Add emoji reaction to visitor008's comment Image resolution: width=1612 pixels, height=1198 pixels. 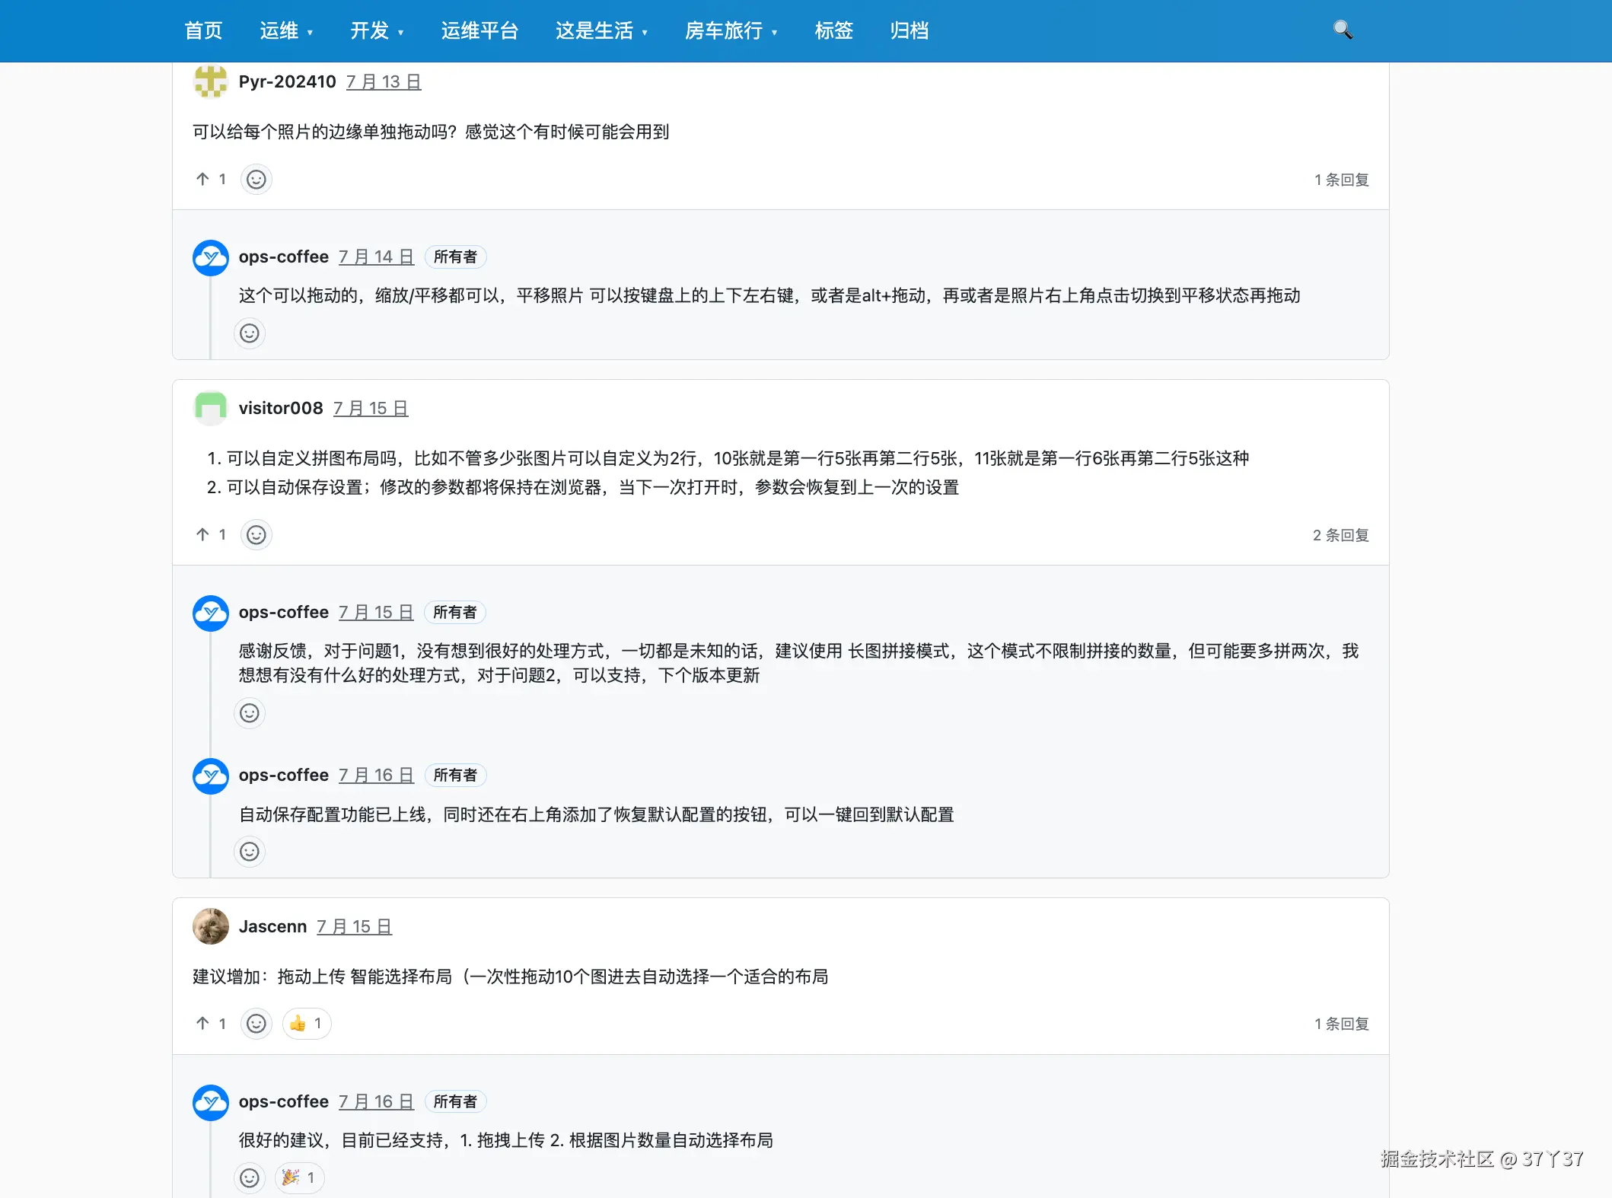[x=256, y=535]
